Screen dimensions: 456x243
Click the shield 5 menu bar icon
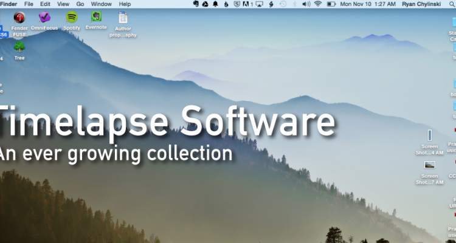pyautogui.click(x=237, y=4)
